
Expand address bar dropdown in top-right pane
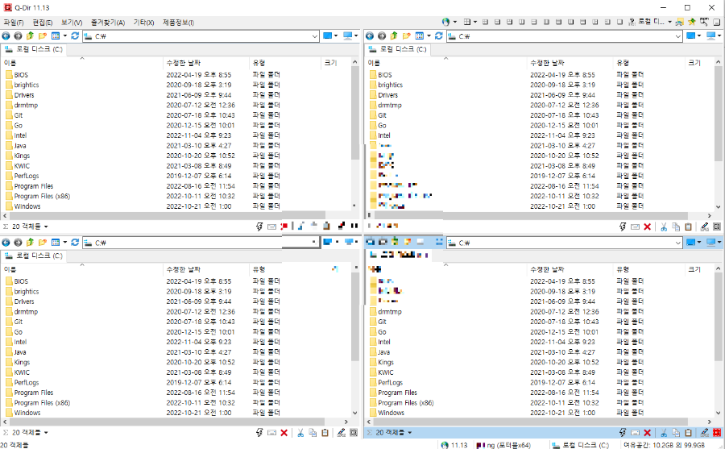click(678, 36)
